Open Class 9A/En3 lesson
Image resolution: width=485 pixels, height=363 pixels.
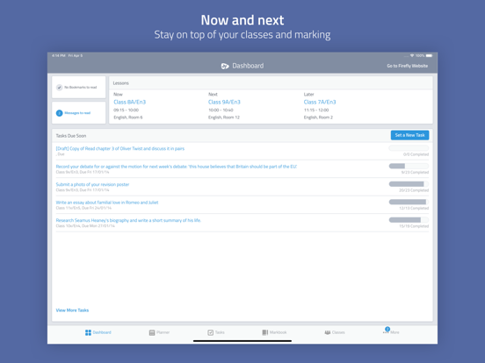click(x=224, y=103)
